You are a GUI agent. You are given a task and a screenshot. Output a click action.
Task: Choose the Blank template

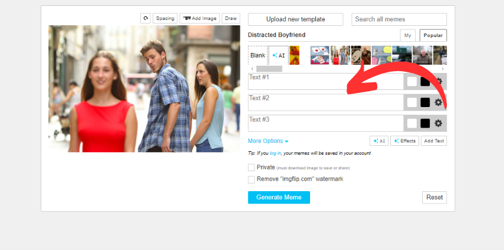point(258,55)
